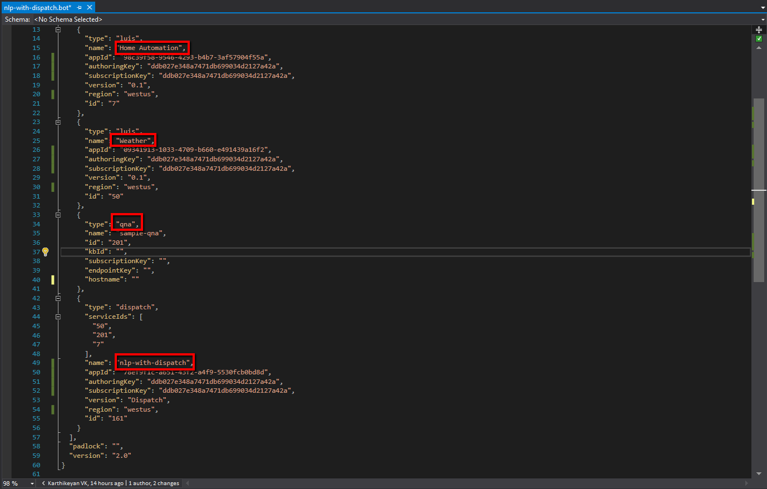The width and height of the screenshot is (767, 489).
Task: Click the empty "kbId" value on line 37
Action: (120, 251)
